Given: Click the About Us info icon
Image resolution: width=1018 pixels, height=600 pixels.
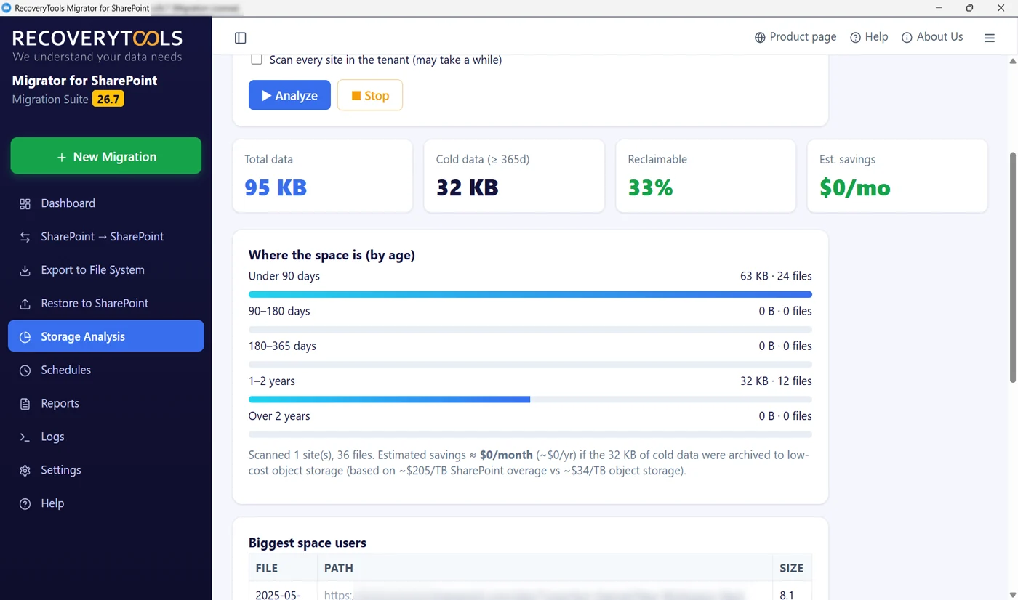Looking at the screenshot, I should click(907, 38).
